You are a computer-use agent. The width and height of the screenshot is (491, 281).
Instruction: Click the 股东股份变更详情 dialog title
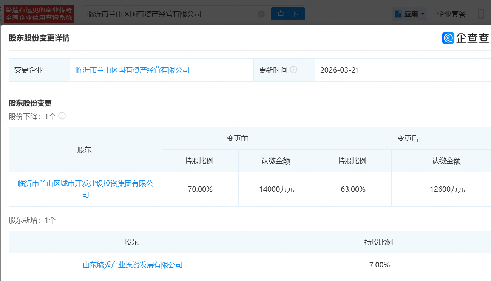pos(39,38)
